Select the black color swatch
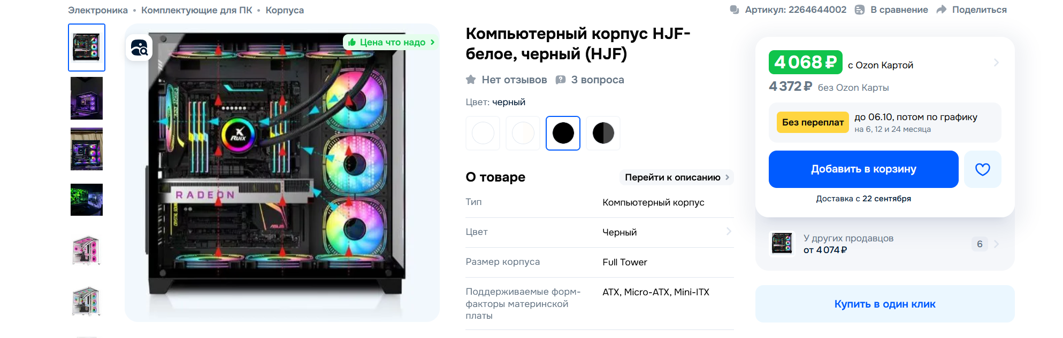Viewport: 1063px width, 338px height. point(563,133)
